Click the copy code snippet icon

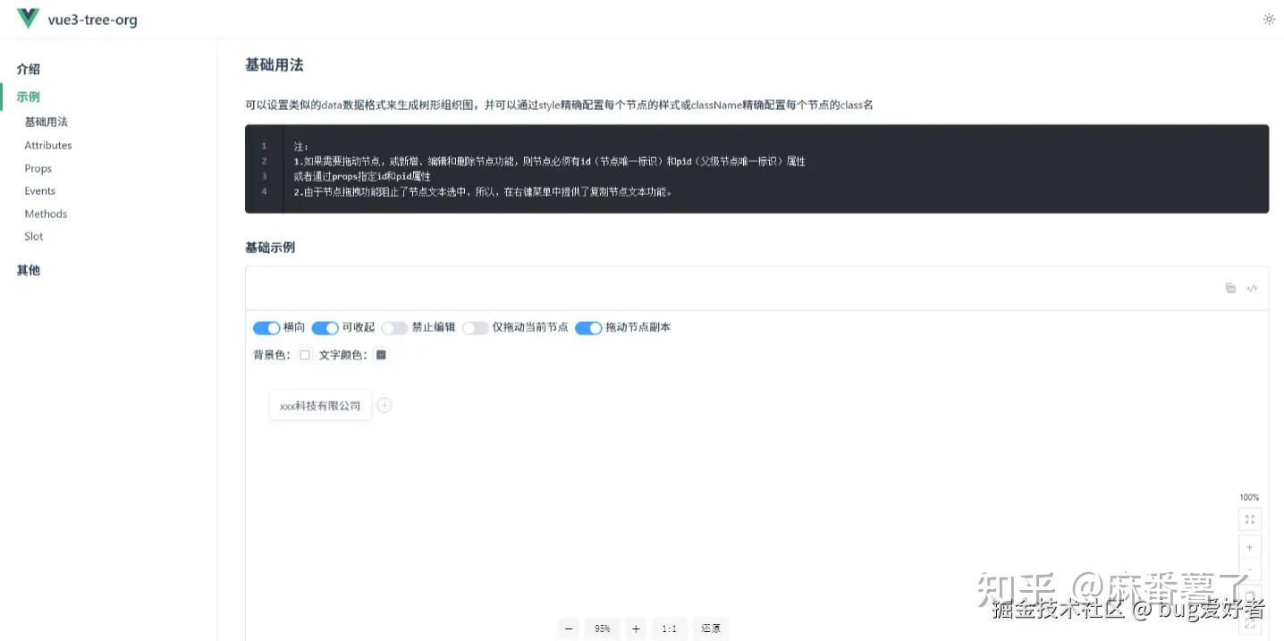tap(1230, 287)
